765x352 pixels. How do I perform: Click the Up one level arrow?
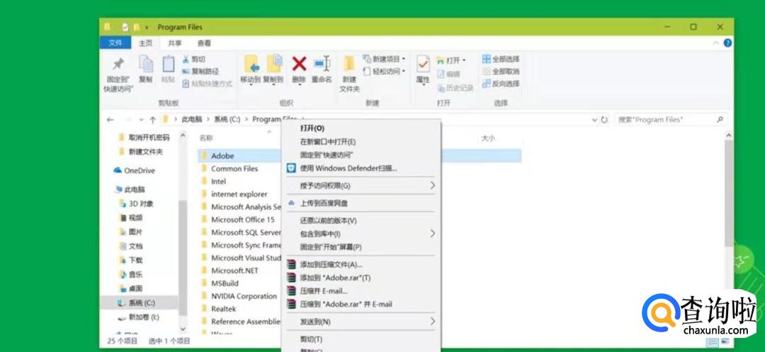pos(153,119)
